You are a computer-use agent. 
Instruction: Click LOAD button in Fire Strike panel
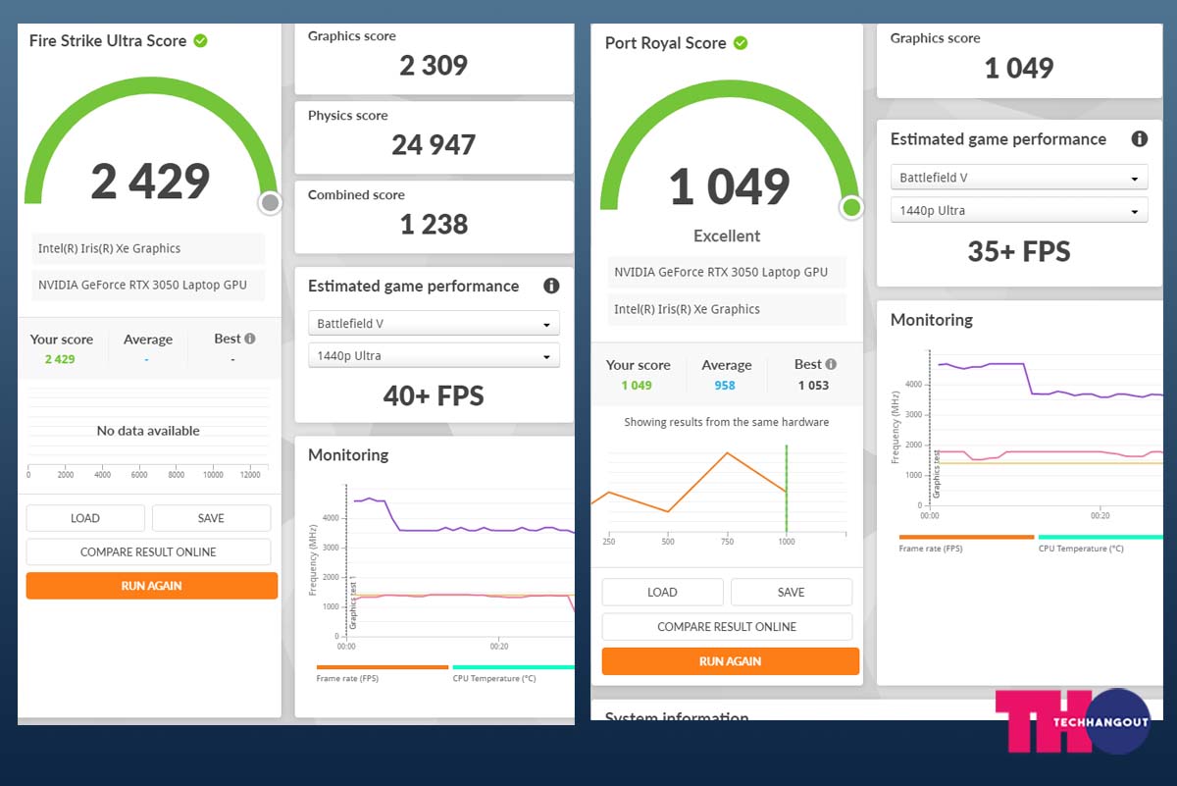coord(85,518)
